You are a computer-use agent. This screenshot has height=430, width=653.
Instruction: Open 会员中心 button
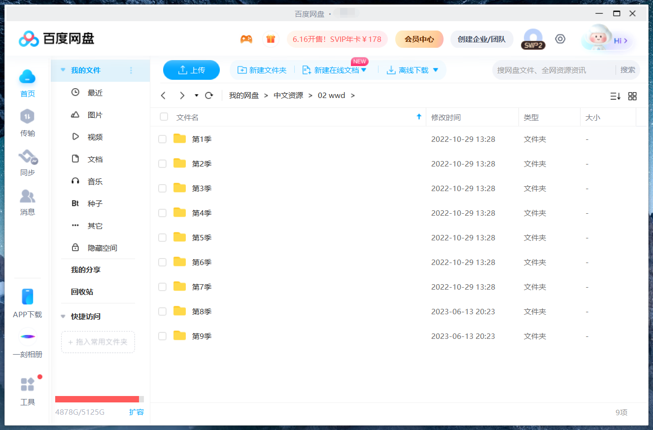pyautogui.click(x=419, y=39)
